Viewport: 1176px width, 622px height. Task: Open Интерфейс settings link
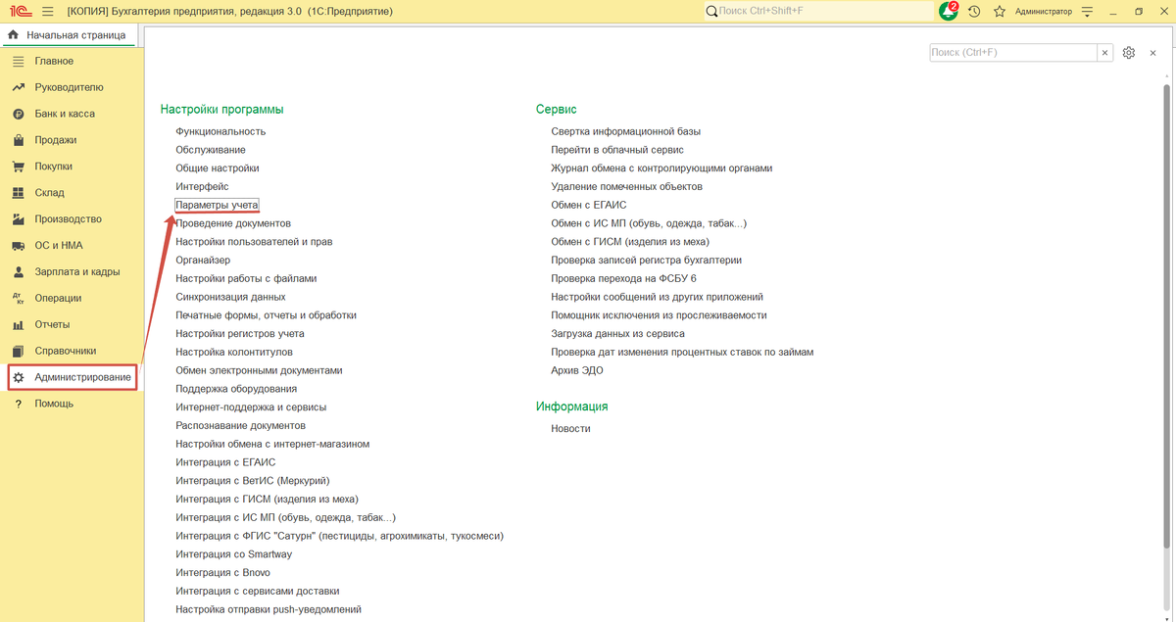202,186
